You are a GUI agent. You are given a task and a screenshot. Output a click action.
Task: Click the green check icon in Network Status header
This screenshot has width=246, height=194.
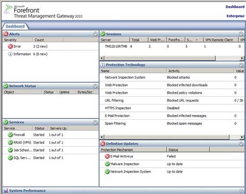[6, 86]
